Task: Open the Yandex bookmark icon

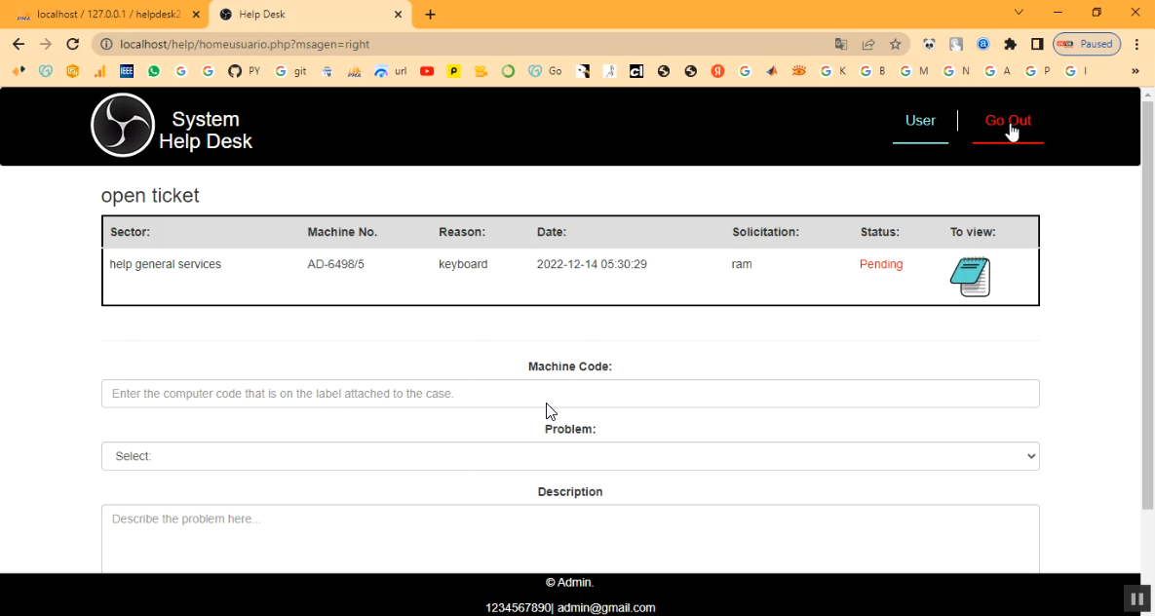Action: click(717, 71)
